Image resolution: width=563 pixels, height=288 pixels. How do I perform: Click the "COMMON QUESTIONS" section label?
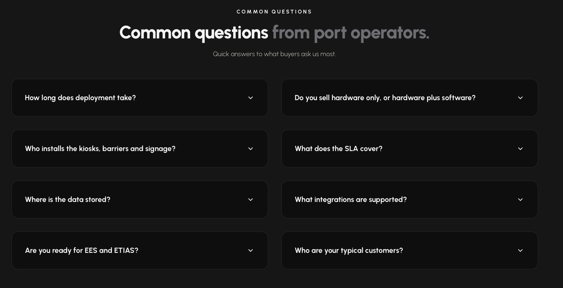[274, 12]
